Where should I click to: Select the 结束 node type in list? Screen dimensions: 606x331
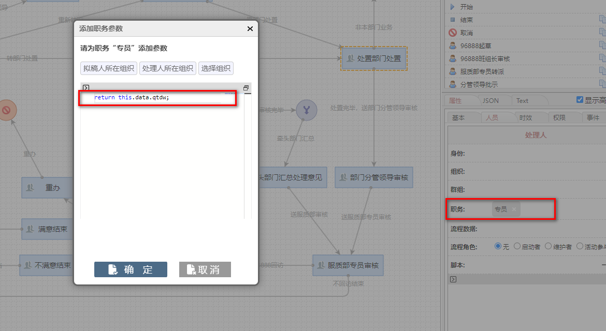(466, 20)
